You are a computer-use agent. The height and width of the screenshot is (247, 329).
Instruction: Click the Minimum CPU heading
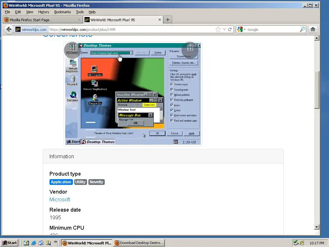(67, 228)
